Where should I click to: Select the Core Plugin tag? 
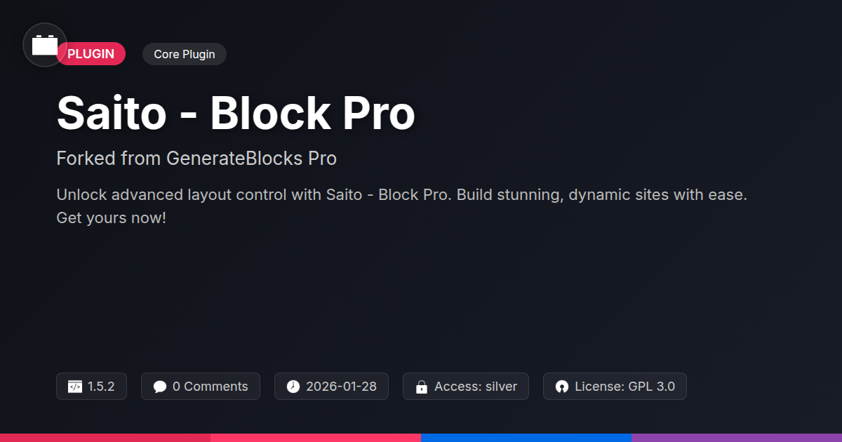click(x=184, y=54)
